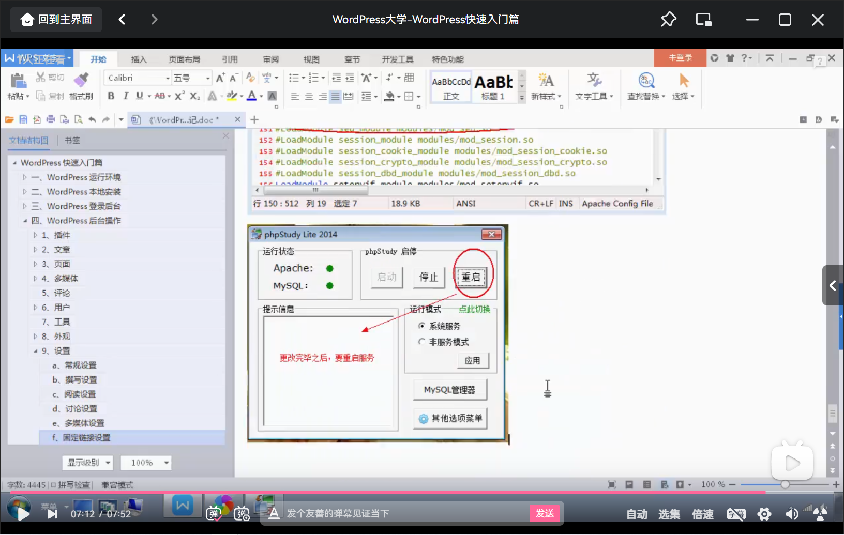Image resolution: width=844 pixels, height=535 pixels.
Task: Open the MySQL管理器 button
Action: 449,390
